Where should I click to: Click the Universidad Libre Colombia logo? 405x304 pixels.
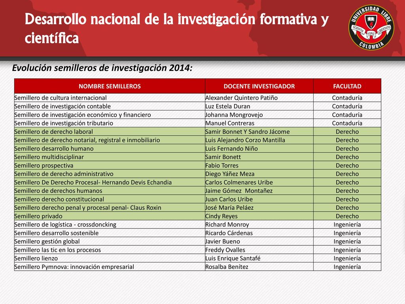pos(371,27)
